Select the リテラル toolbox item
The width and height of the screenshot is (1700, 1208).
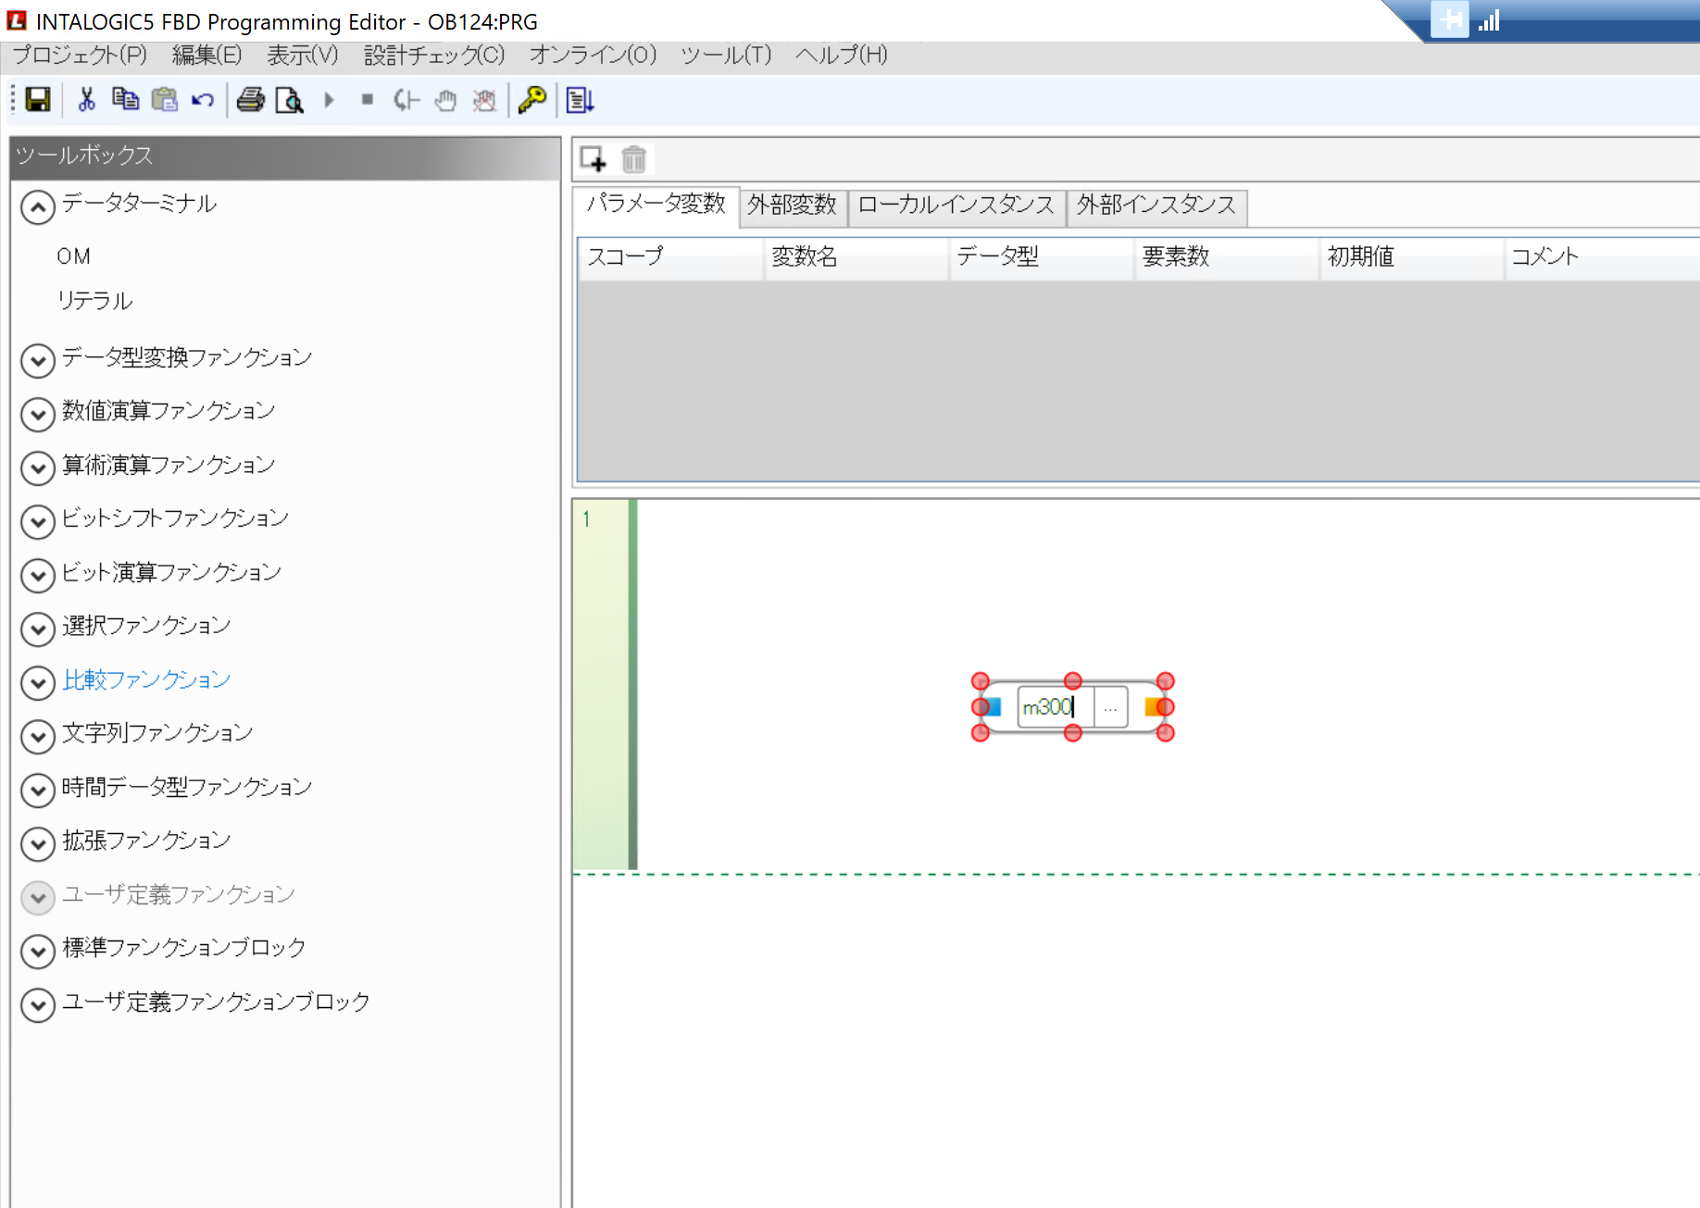94,301
